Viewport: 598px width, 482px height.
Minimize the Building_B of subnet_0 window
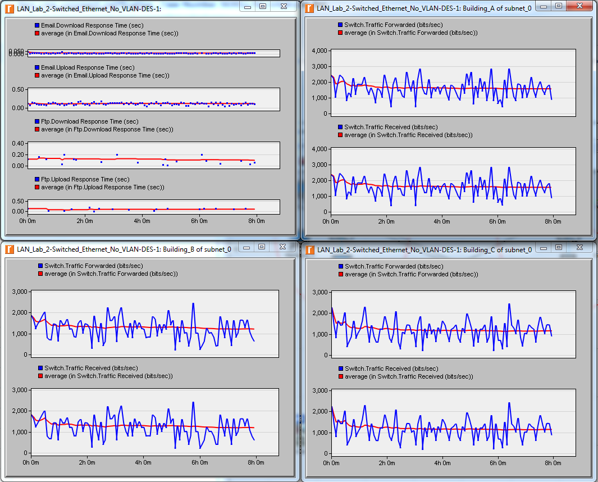246,247
